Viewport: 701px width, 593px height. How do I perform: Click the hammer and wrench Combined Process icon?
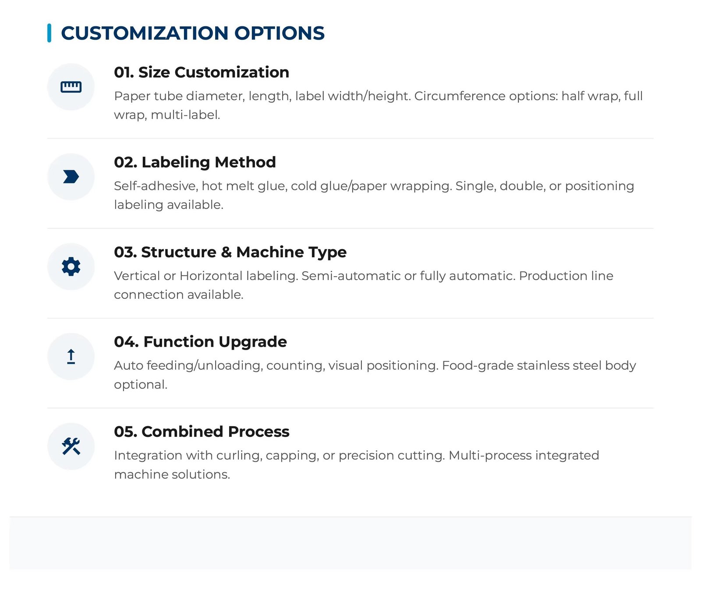(x=71, y=446)
